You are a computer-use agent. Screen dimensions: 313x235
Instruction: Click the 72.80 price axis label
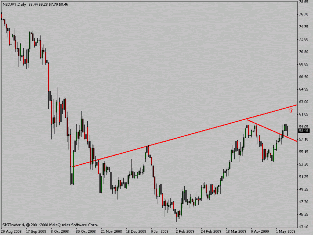[304, 39]
